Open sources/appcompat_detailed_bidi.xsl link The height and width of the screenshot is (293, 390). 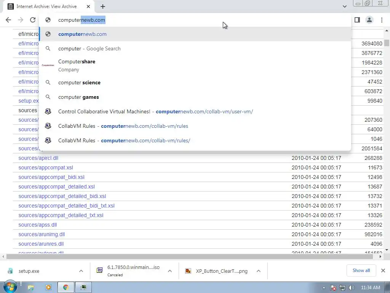pos(62,196)
